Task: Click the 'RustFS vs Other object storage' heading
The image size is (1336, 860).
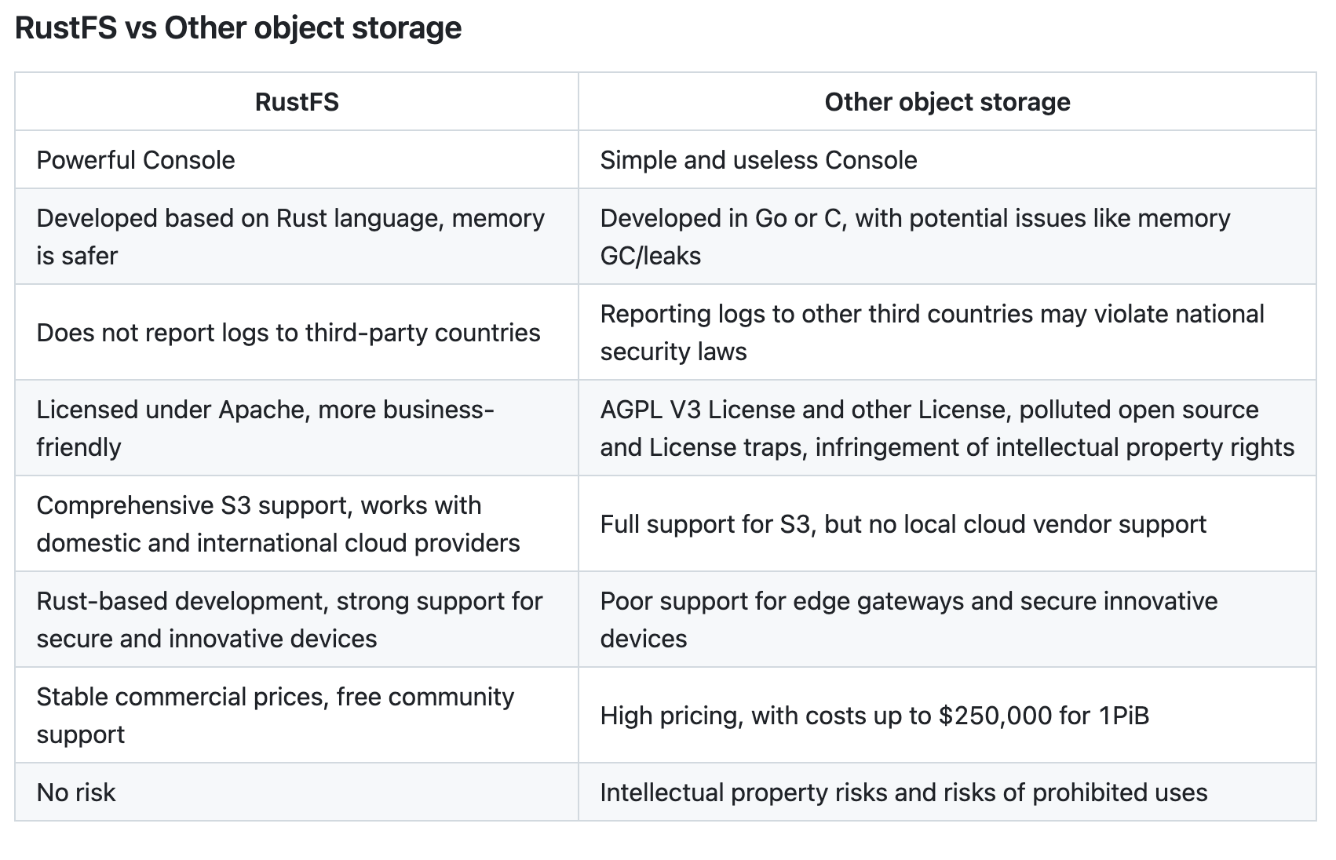Action: pos(238,28)
